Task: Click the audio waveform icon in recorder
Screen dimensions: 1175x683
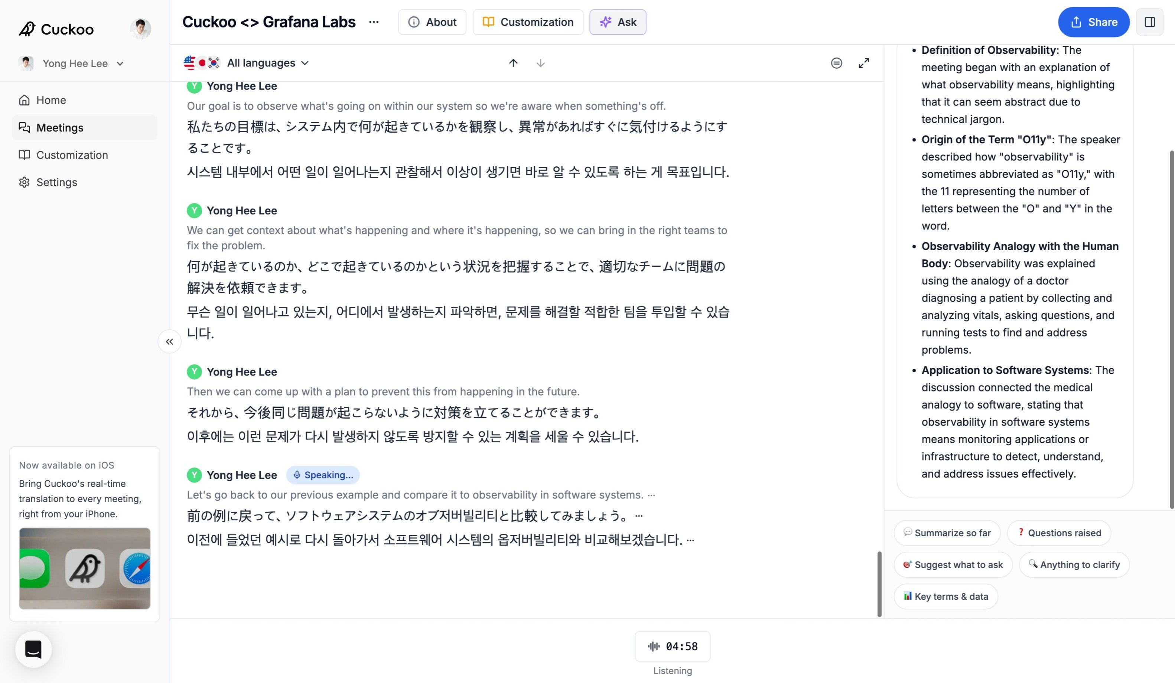Action: (654, 646)
